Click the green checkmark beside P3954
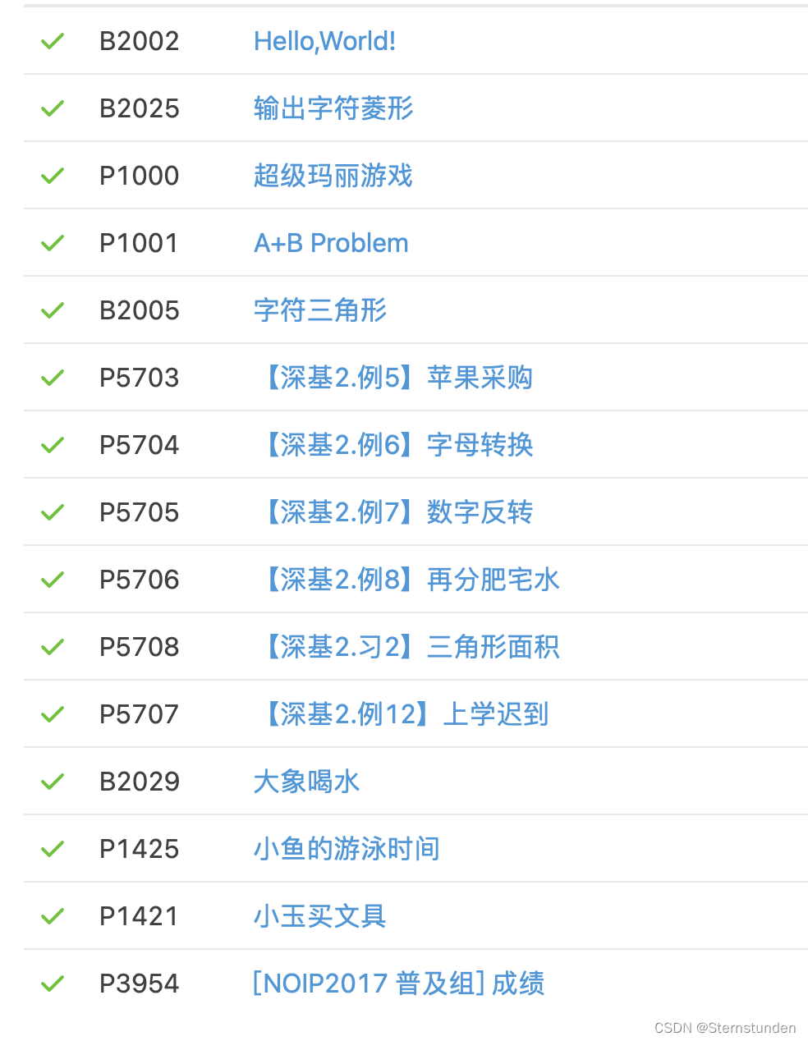The image size is (808, 1041). (x=53, y=984)
